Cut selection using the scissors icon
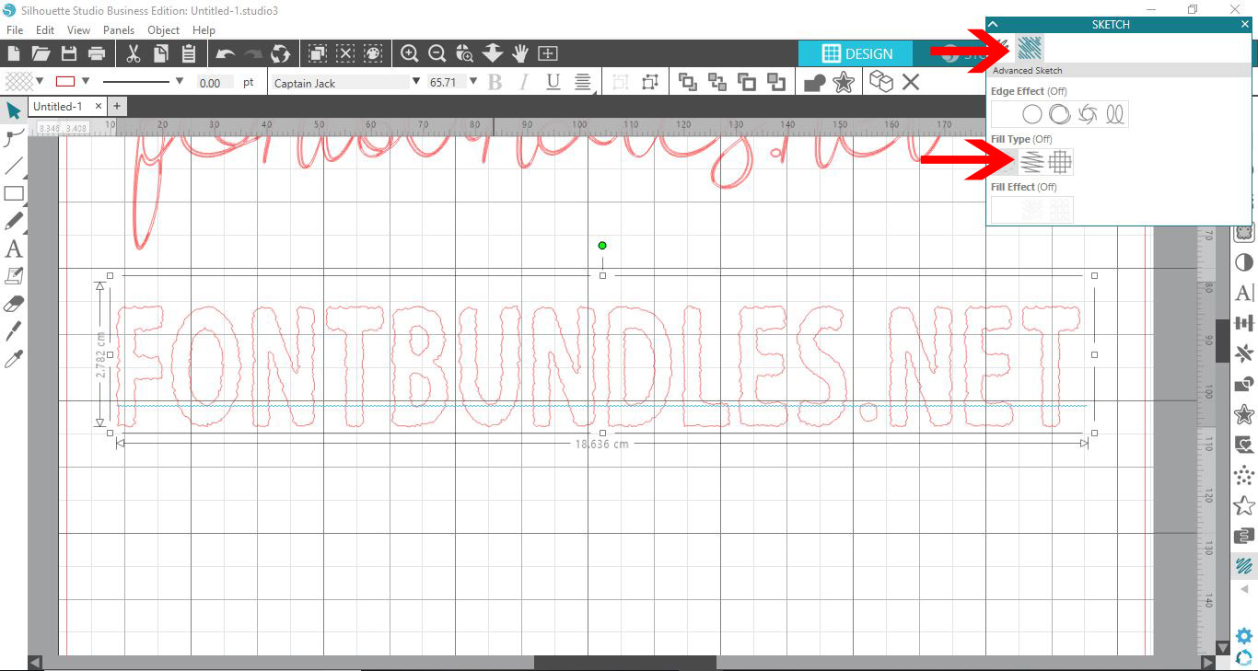 (x=134, y=53)
